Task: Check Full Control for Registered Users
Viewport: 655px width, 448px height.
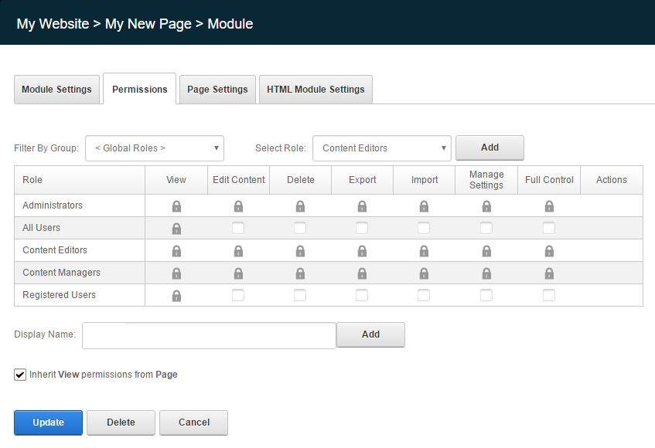Action: (549, 295)
